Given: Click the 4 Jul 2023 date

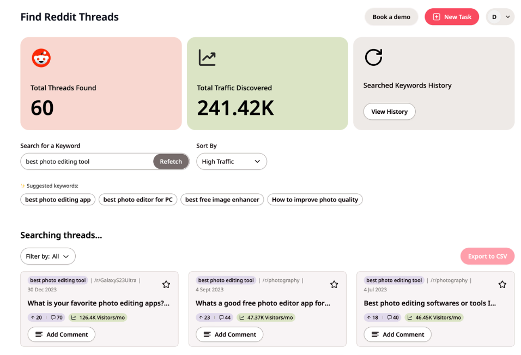Looking at the screenshot, I should coord(375,290).
